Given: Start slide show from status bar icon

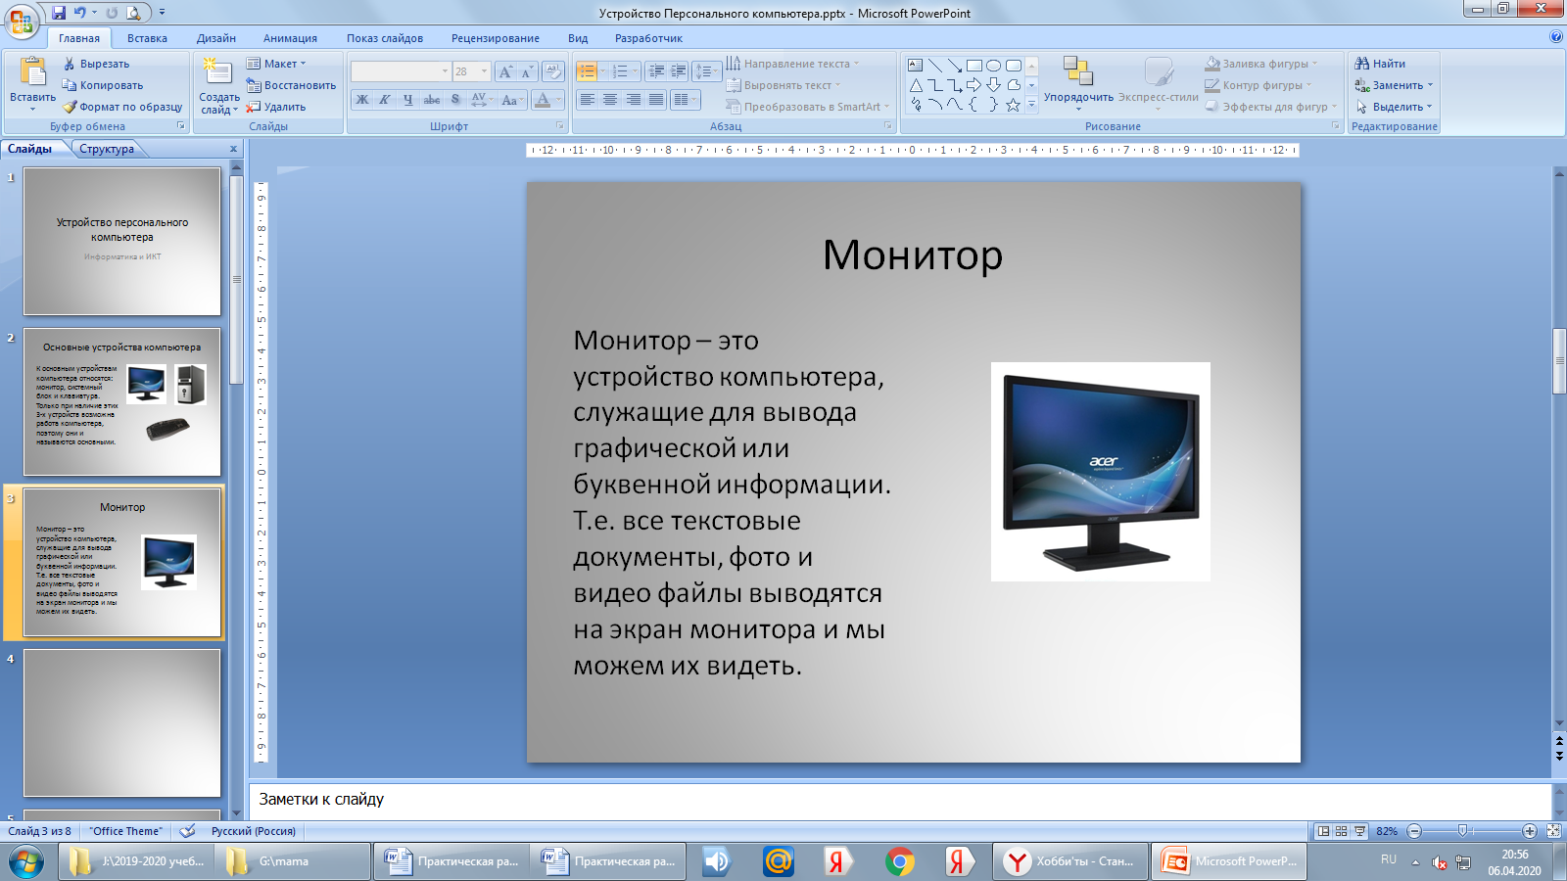Looking at the screenshot, I should click(x=1359, y=831).
